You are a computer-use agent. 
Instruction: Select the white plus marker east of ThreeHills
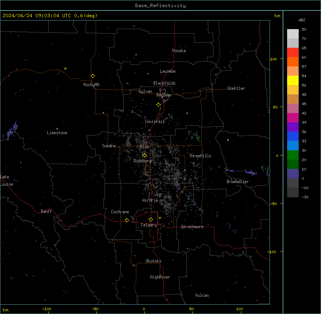(228, 140)
